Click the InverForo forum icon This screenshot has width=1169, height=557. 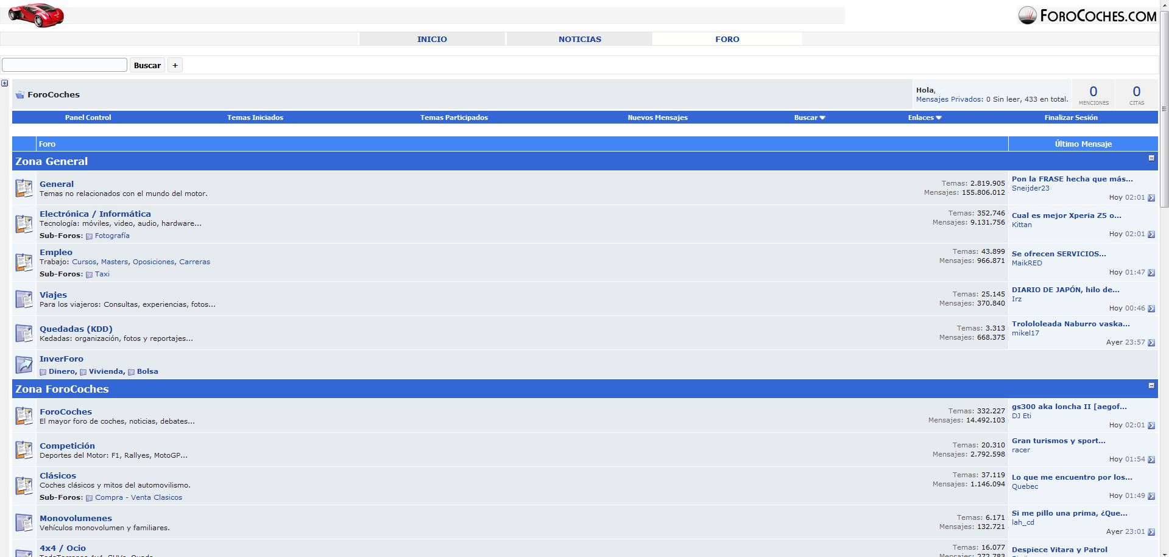pyautogui.click(x=24, y=365)
